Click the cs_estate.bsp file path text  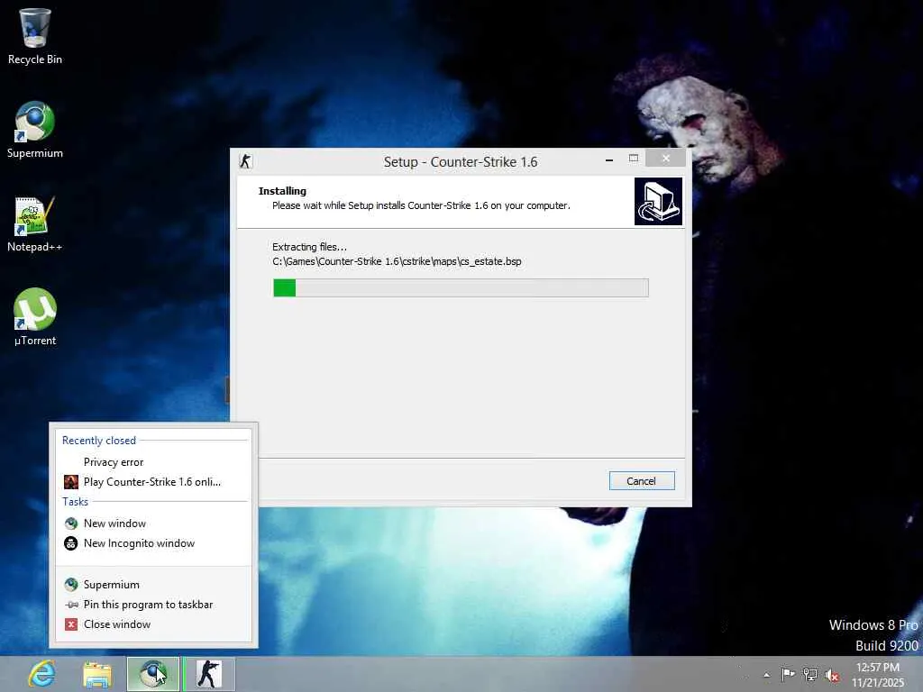[397, 261]
